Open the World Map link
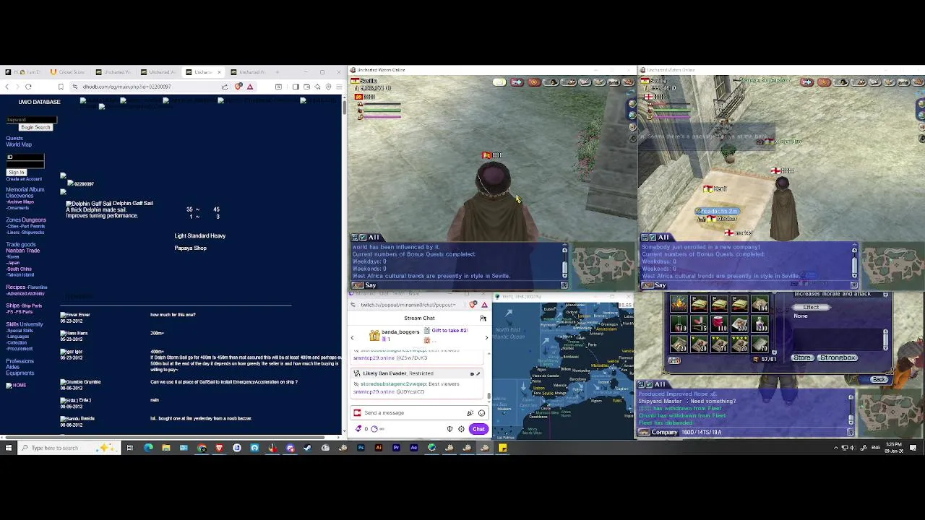This screenshot has width=925, height=520. pyautogui.click(x=19, y=144)
